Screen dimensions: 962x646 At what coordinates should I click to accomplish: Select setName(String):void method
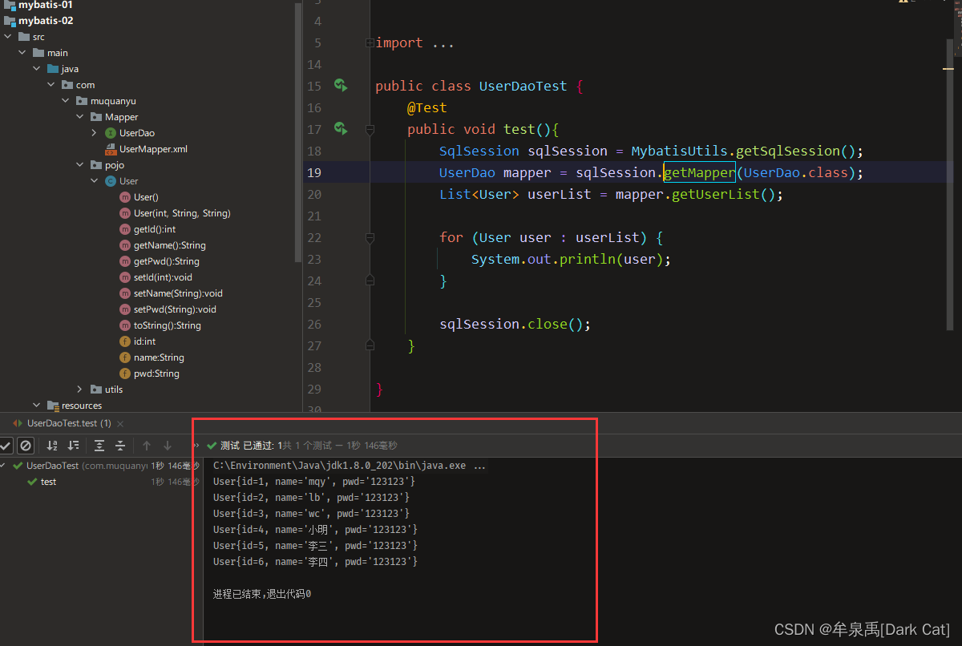tap(178, 293)
